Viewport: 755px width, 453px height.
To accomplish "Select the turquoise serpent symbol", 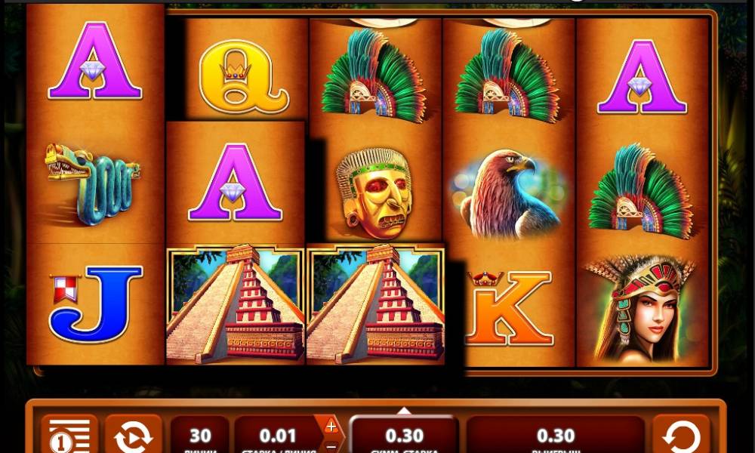I will click(94, 184).
